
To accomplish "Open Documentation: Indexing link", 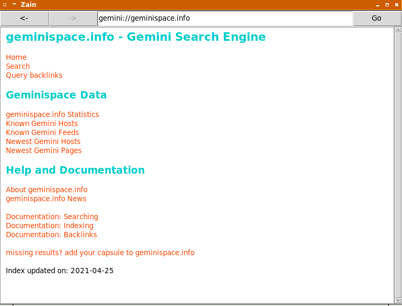I will click(x=49, y=226).
